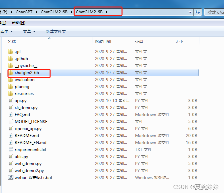Select the __pycache__ folder icon
224x193 pixels.
click(x=10, y=65)
